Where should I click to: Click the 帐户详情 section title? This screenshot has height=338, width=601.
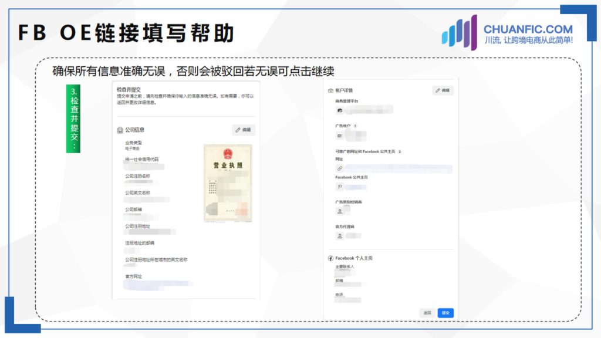tap(344, 90)
